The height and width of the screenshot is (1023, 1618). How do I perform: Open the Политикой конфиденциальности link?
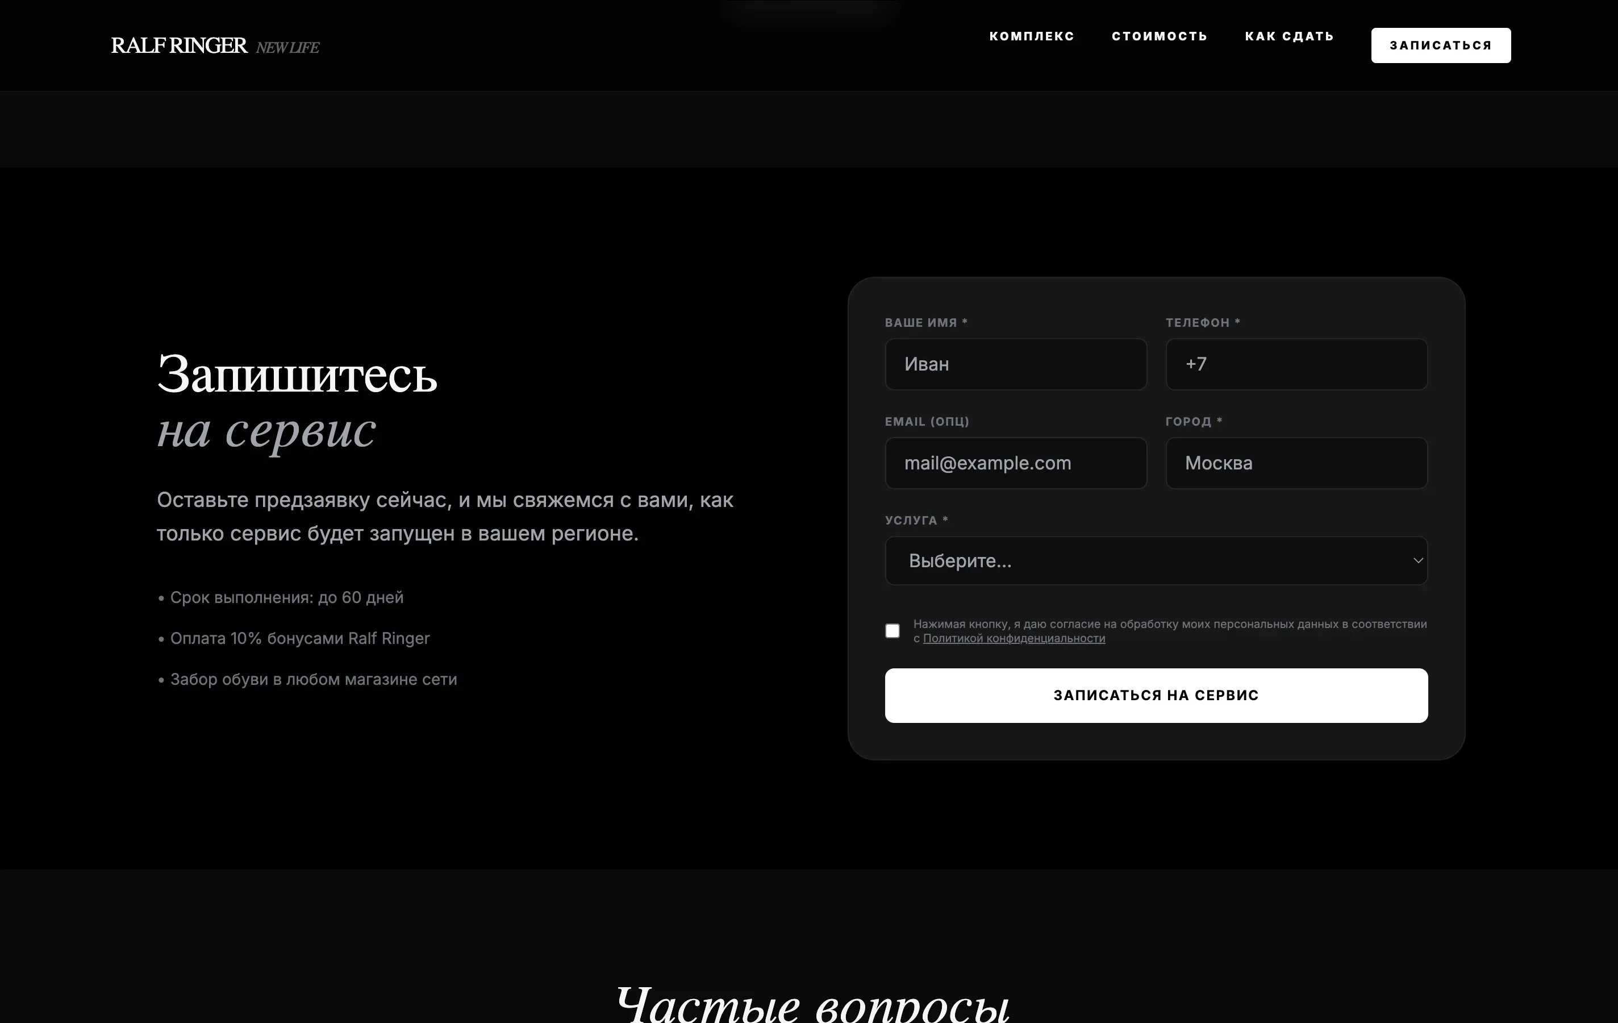coord(1015,639)
